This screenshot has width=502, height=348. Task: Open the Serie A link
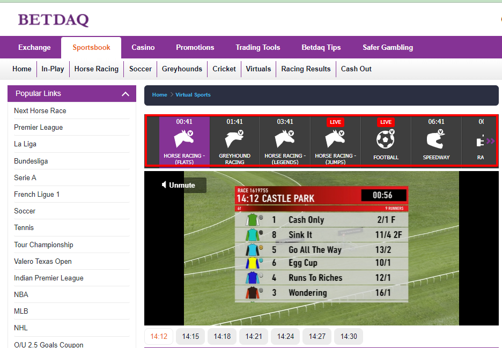[25, 177]
